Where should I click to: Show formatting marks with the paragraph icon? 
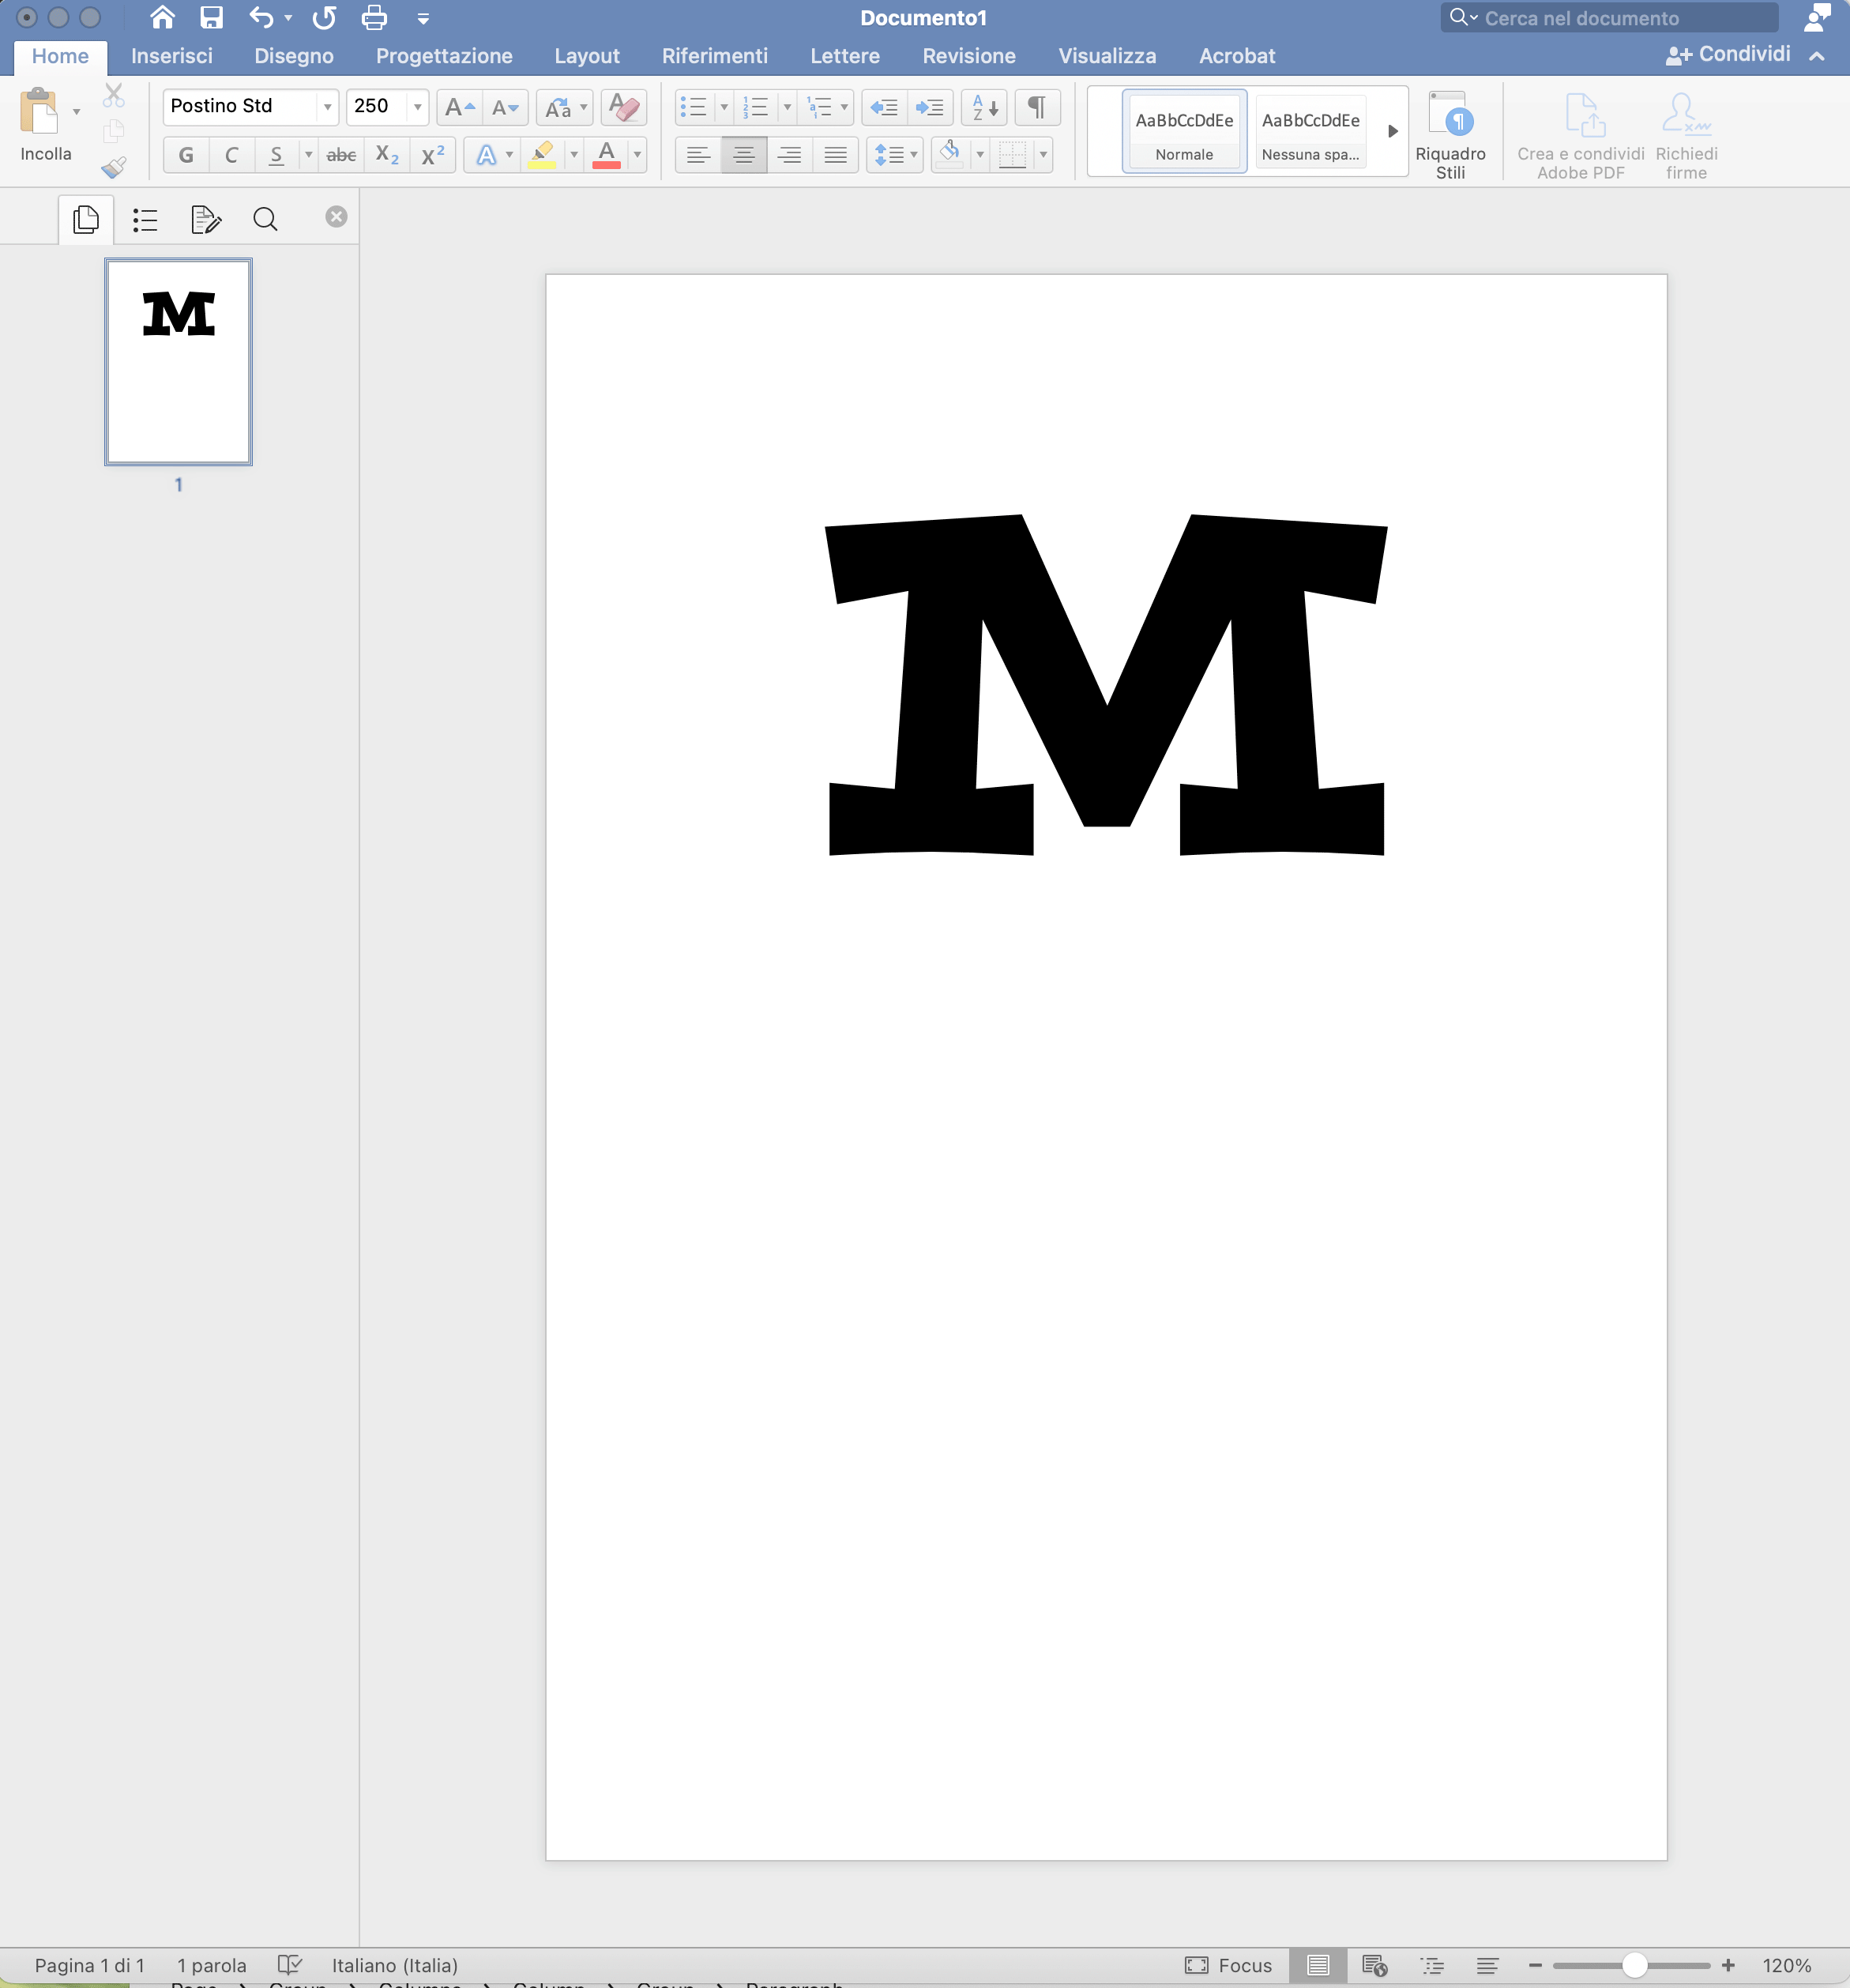click(x=1036, y=107)
